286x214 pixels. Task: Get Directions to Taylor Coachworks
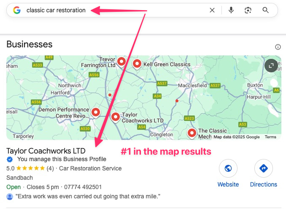264,168
